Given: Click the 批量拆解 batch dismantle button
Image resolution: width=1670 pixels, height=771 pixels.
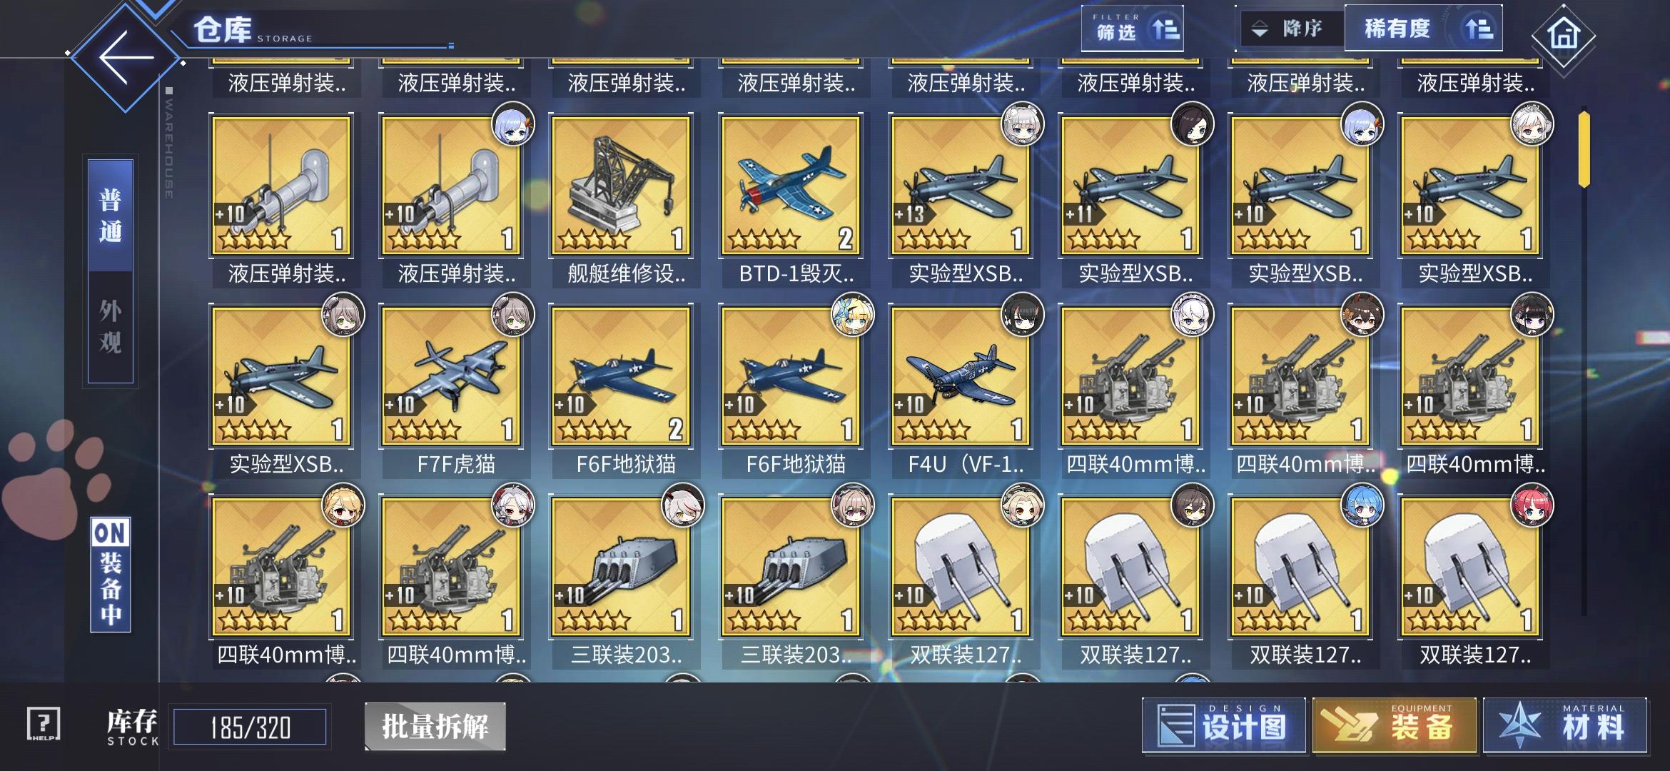Looking at the screenshot, I should click(x=435, y=727).
